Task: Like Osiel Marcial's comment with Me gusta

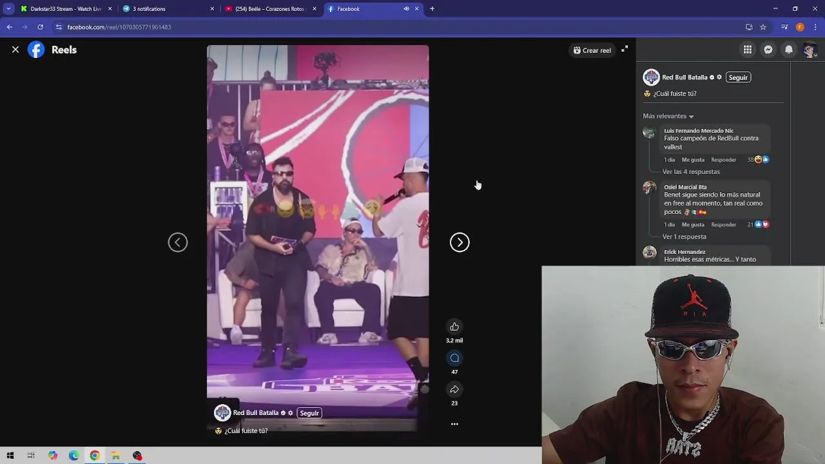Action: coord(693,225)
